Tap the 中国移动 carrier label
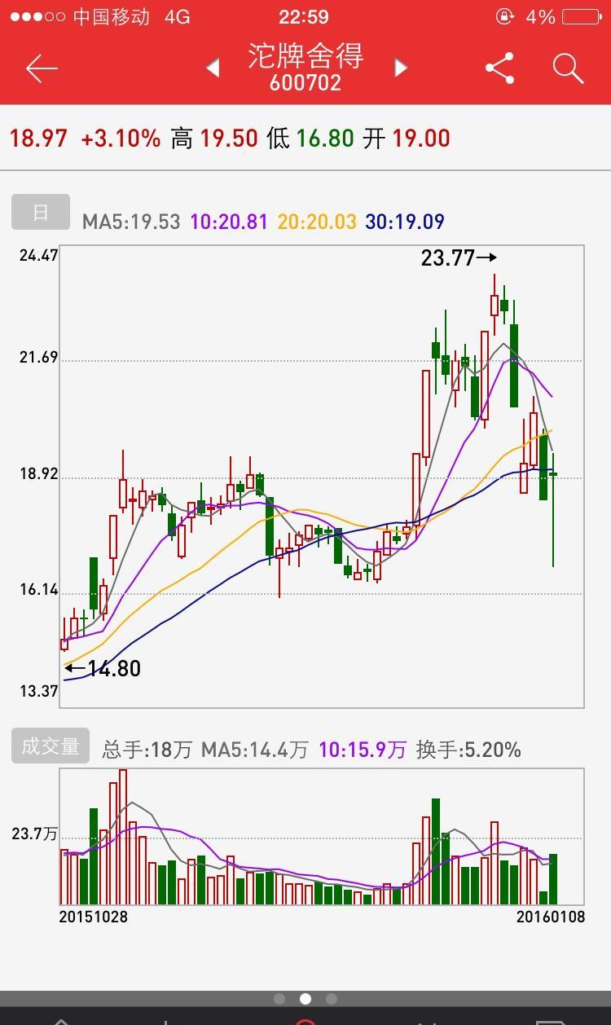This screenshot has height=1025, width=611. [x=111, y=16]
